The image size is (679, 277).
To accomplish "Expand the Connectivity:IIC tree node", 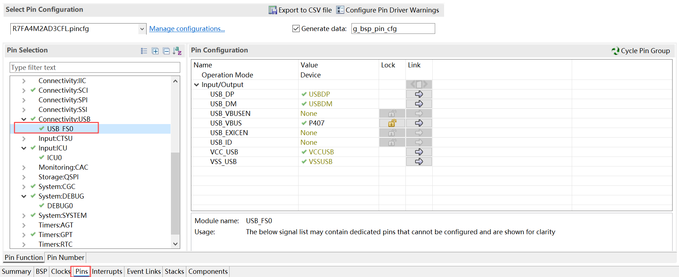I will pos(24,81).
